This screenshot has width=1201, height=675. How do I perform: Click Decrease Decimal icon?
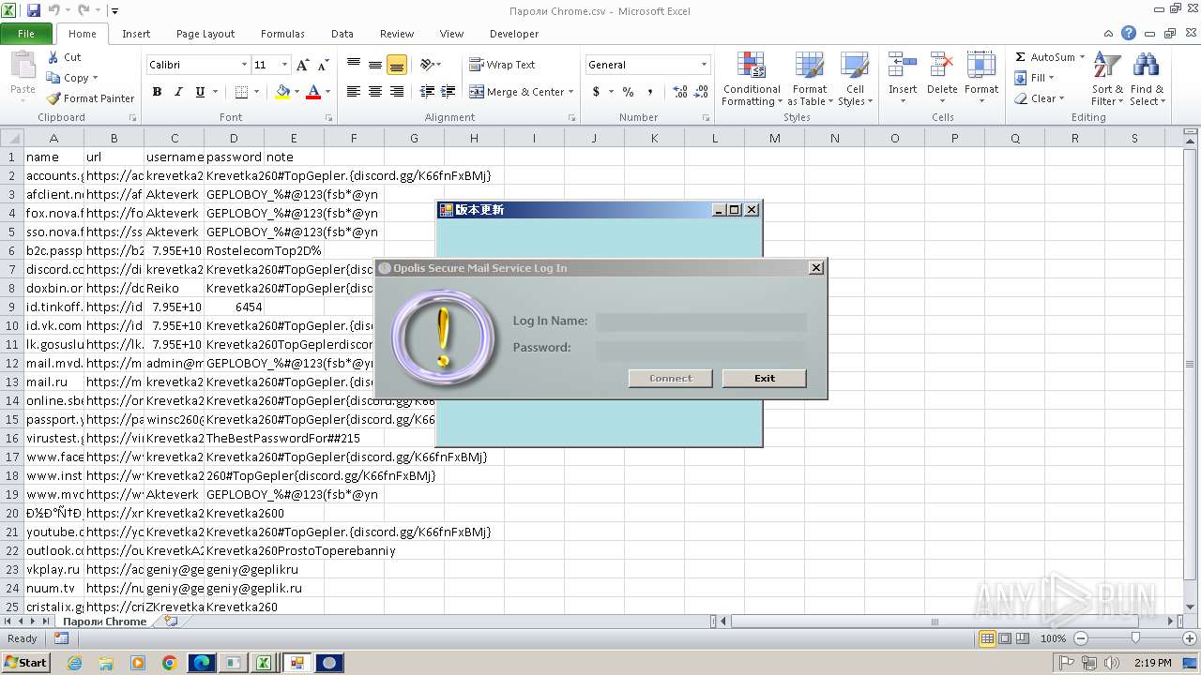point(701,92)
